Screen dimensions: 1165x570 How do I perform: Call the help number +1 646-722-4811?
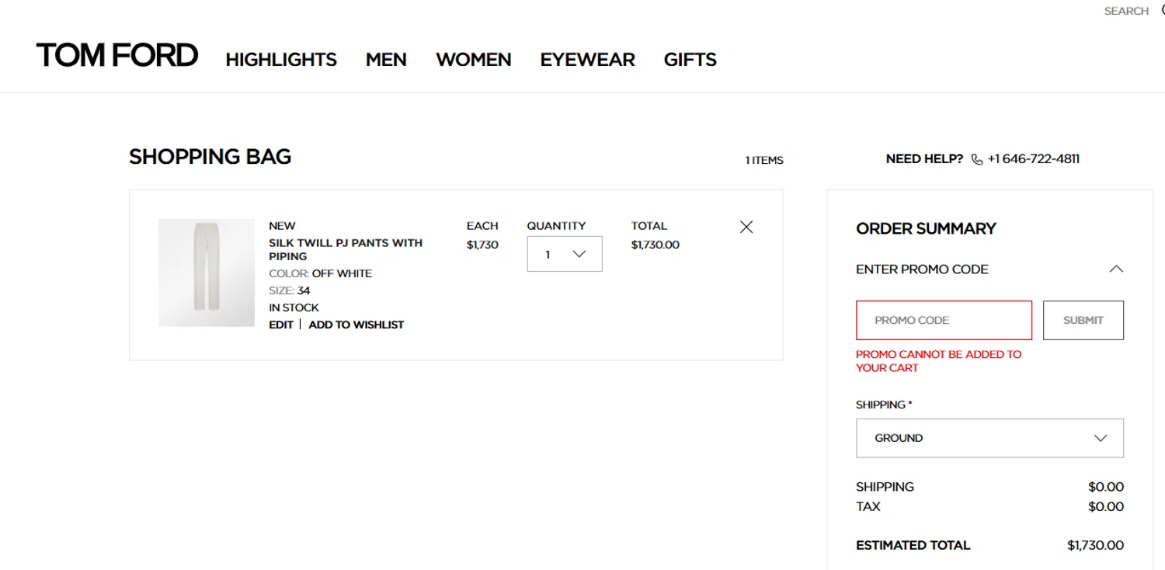pyautogui.click(x=1034, y=159)
